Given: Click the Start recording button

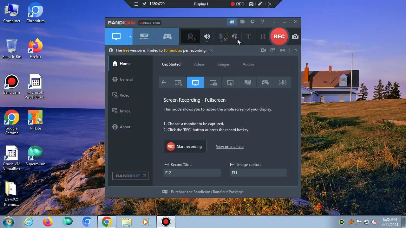Looking at the screenshot, I should click(x=185, y=147).
